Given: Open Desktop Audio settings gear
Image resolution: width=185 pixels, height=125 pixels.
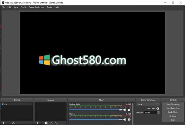Looking at the screenshot, I should click(x=129, y=110).
